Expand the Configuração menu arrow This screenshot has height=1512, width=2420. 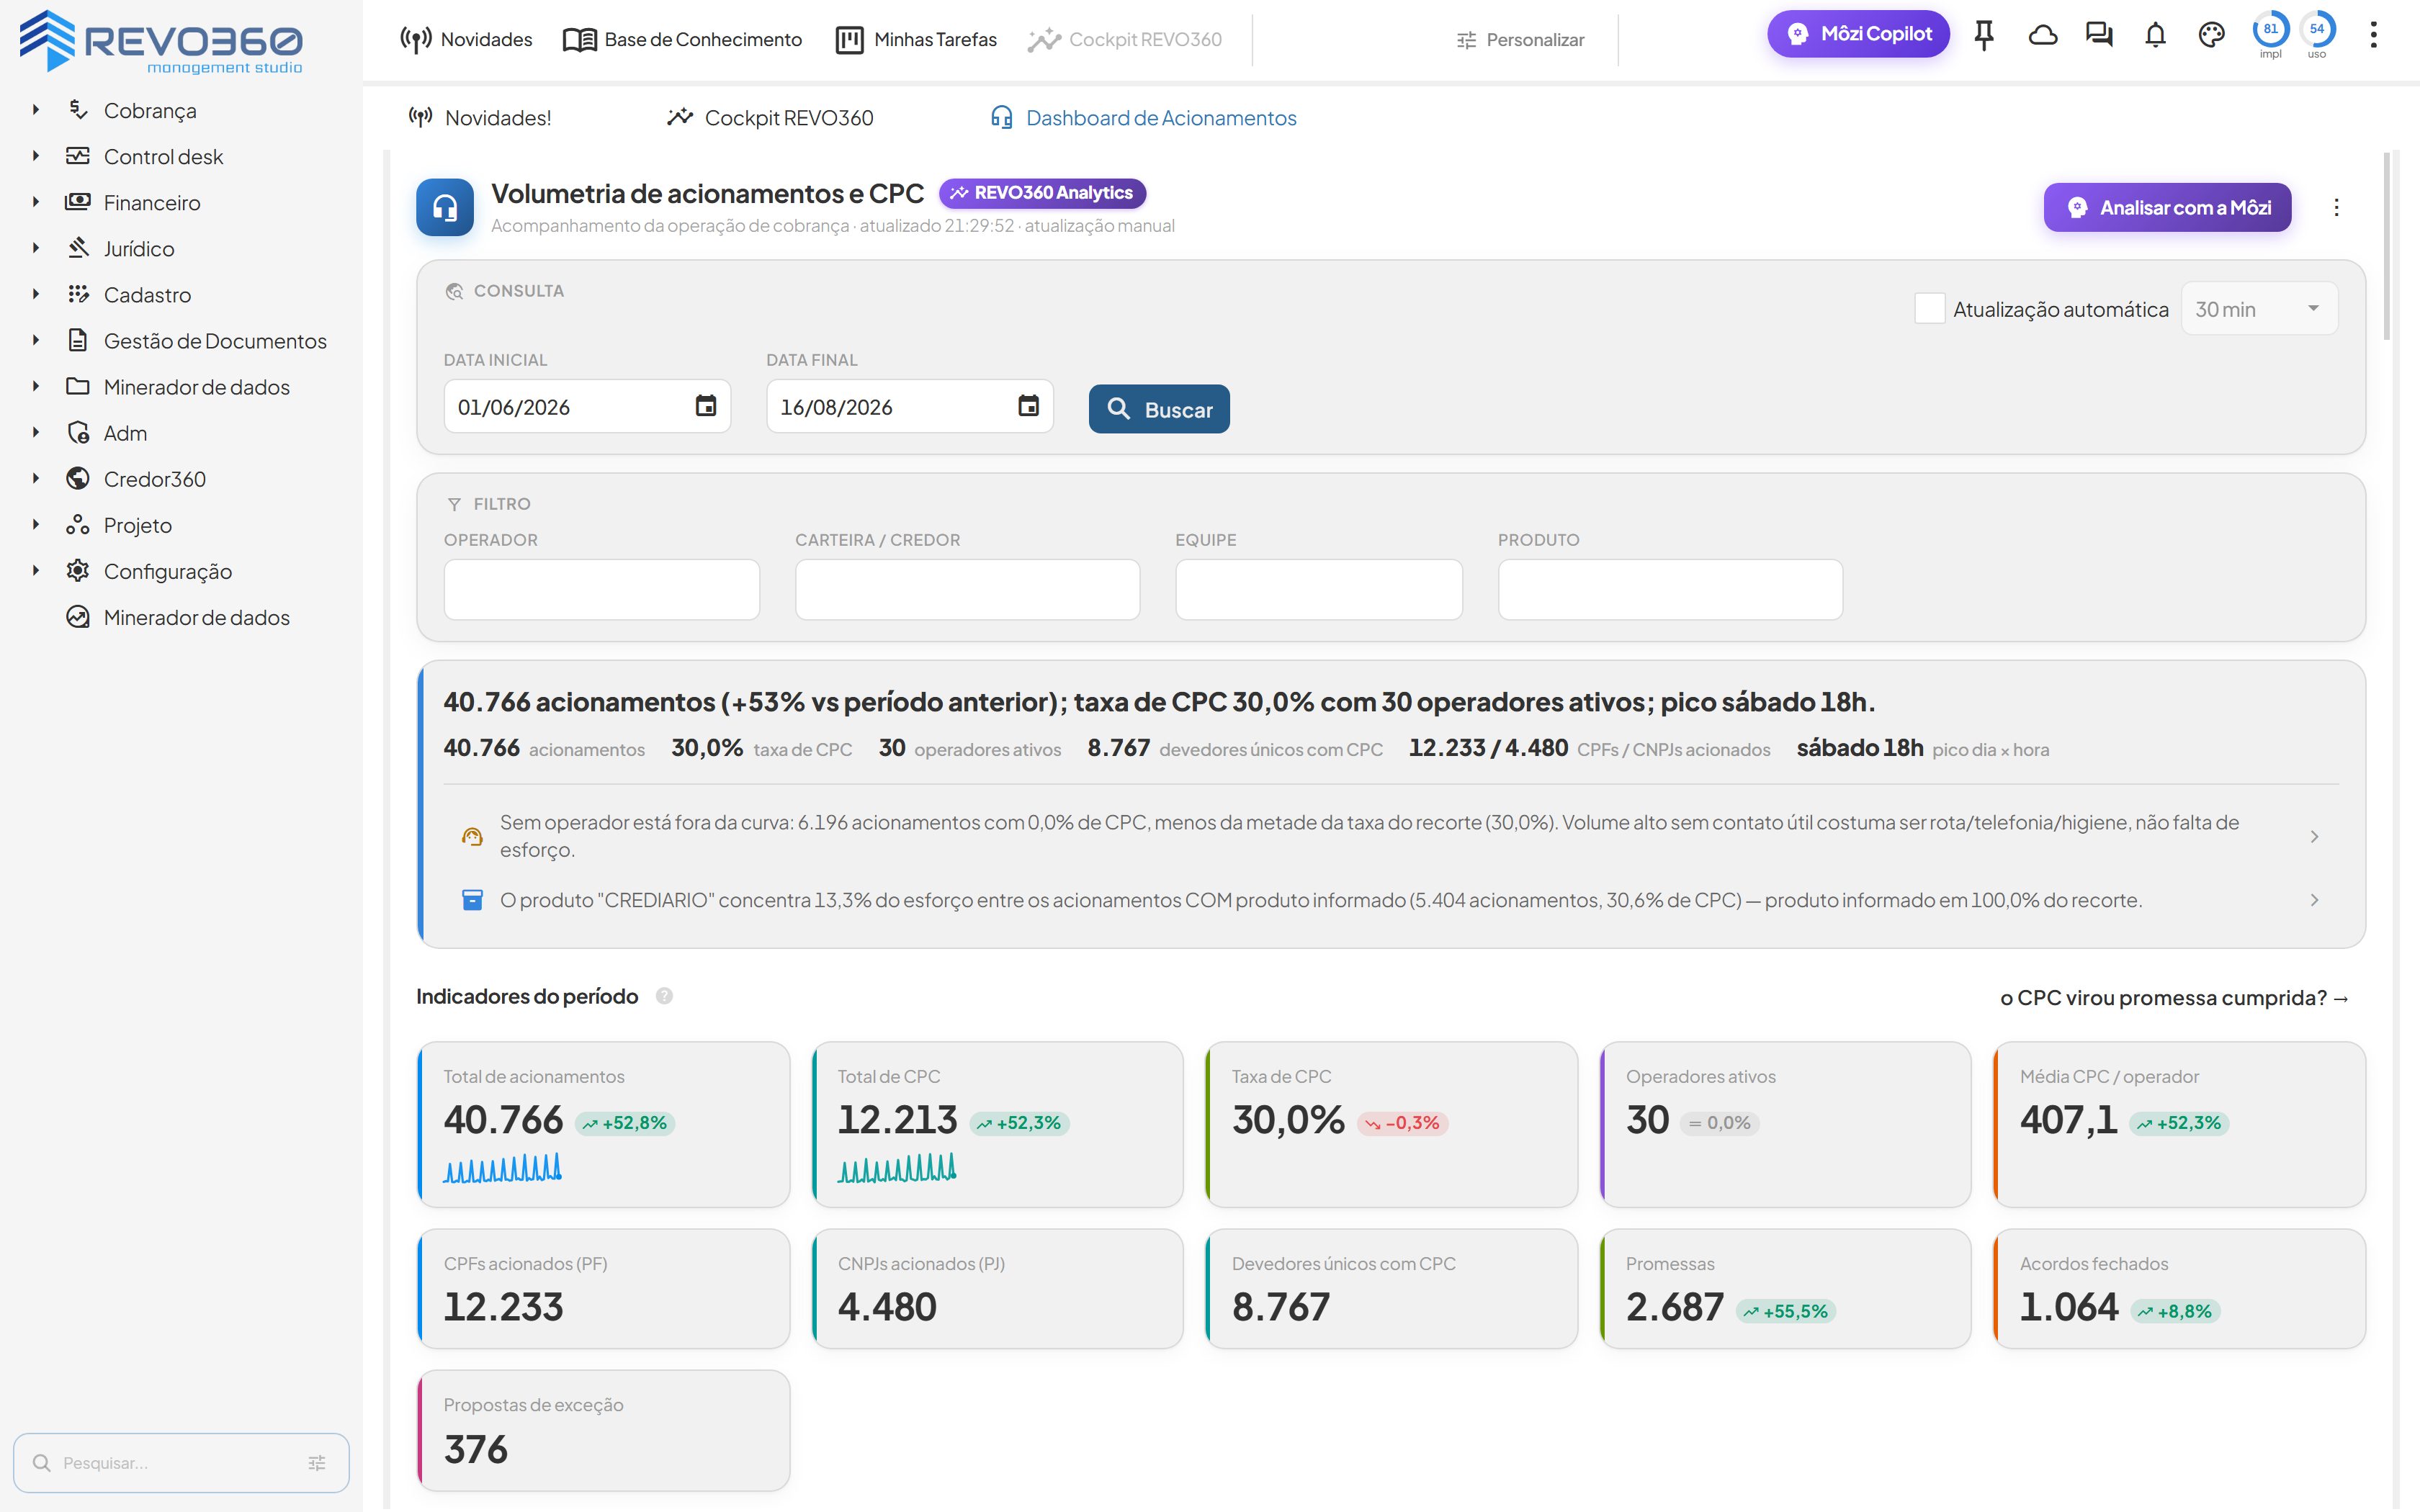tap(35, 571)
